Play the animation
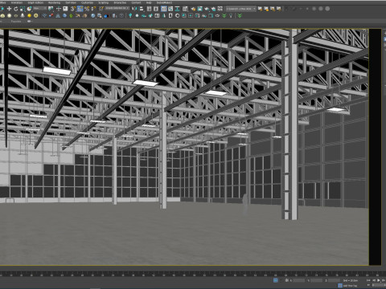The width and height of the screenshot is (386, 289). coord(378,280)
